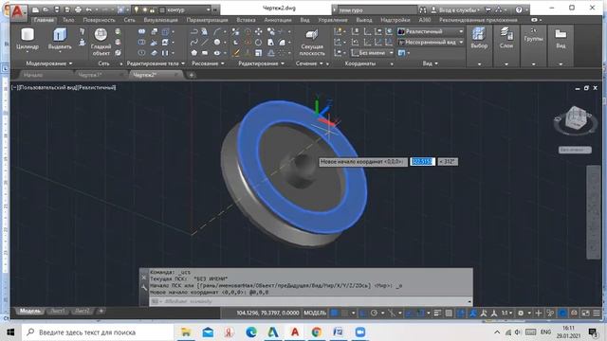Click the coordinate value input field near cursor
The height and width of the screenshot is (341, 607).
click(422, 162)
